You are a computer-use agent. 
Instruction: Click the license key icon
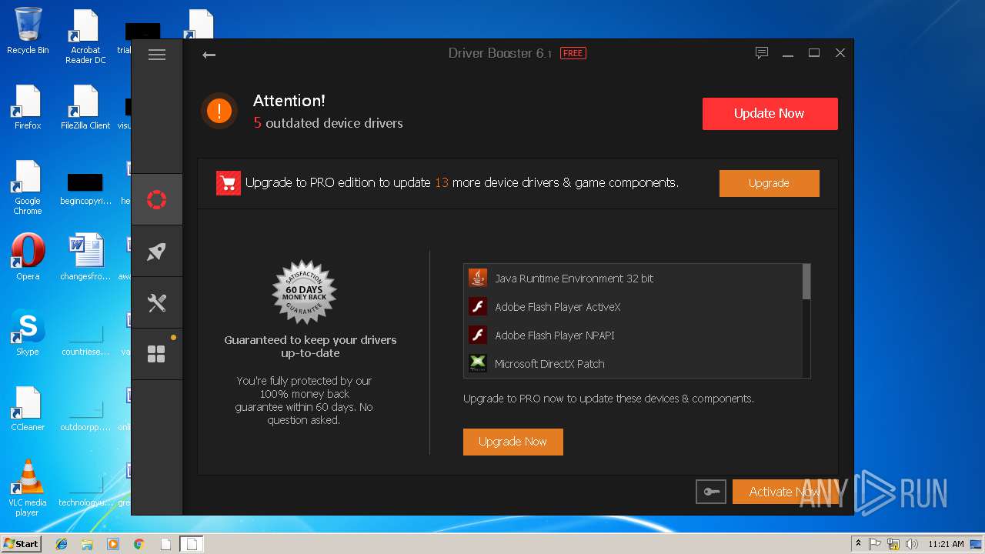click(711, 492)
